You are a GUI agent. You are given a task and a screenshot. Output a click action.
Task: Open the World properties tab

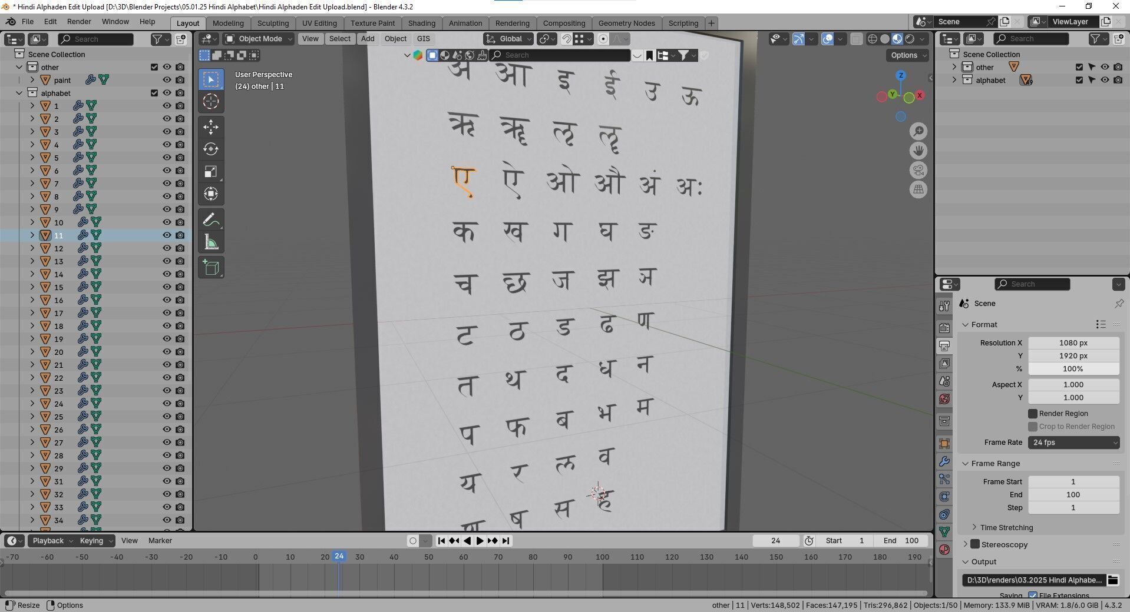(944, 398)
